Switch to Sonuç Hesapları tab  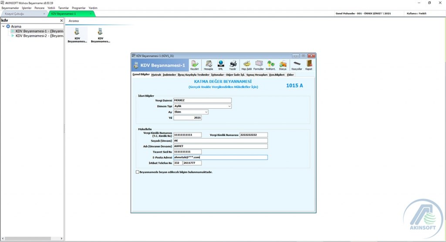tap(257, 75)
